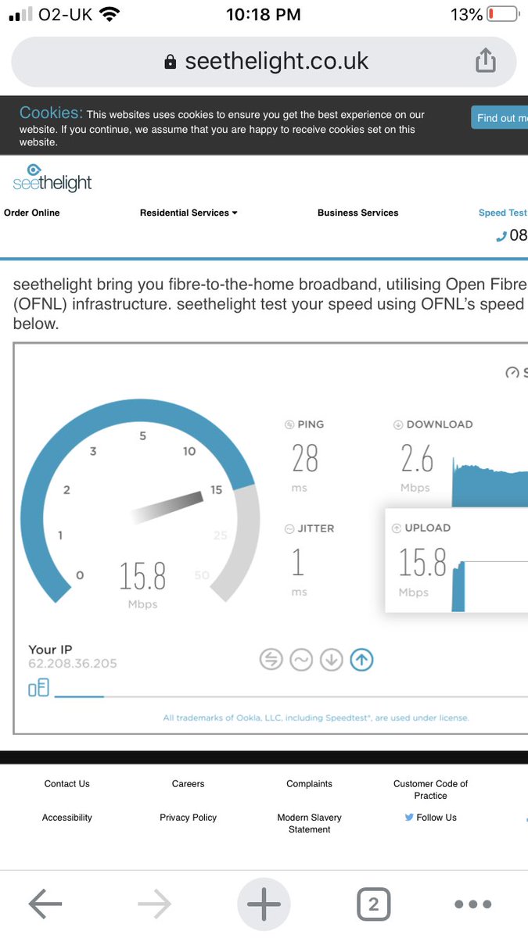Open the seethelight logo homepage link

52,177
